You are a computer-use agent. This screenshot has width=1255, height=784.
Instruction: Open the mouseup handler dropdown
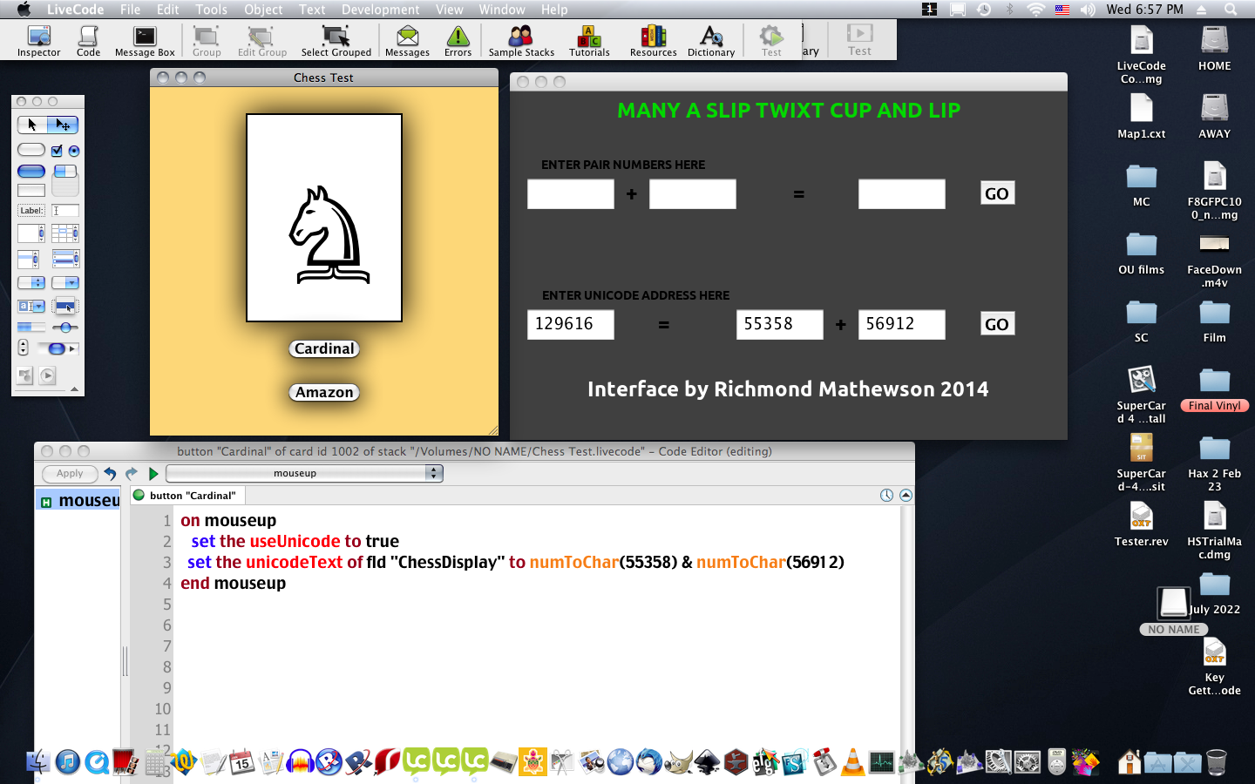tap(304, 473)
